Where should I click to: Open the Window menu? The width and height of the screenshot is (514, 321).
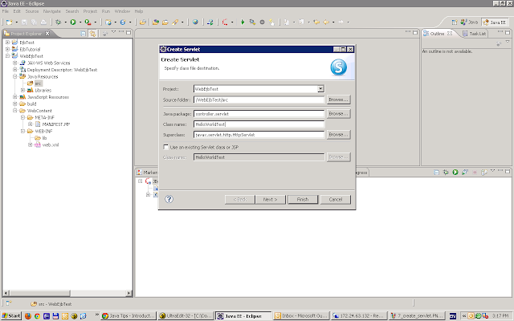click(x=122, y=11)
